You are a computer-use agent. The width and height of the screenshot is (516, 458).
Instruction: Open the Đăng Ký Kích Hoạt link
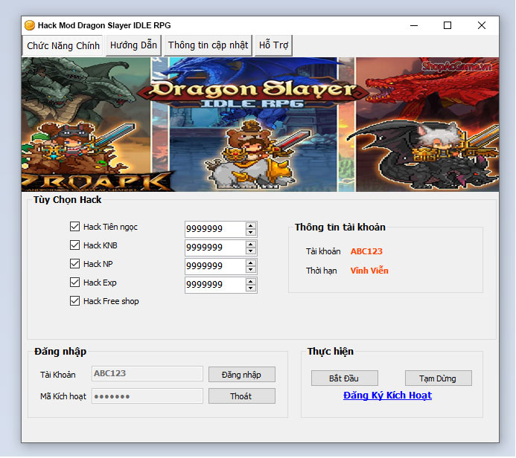point(387,396)
